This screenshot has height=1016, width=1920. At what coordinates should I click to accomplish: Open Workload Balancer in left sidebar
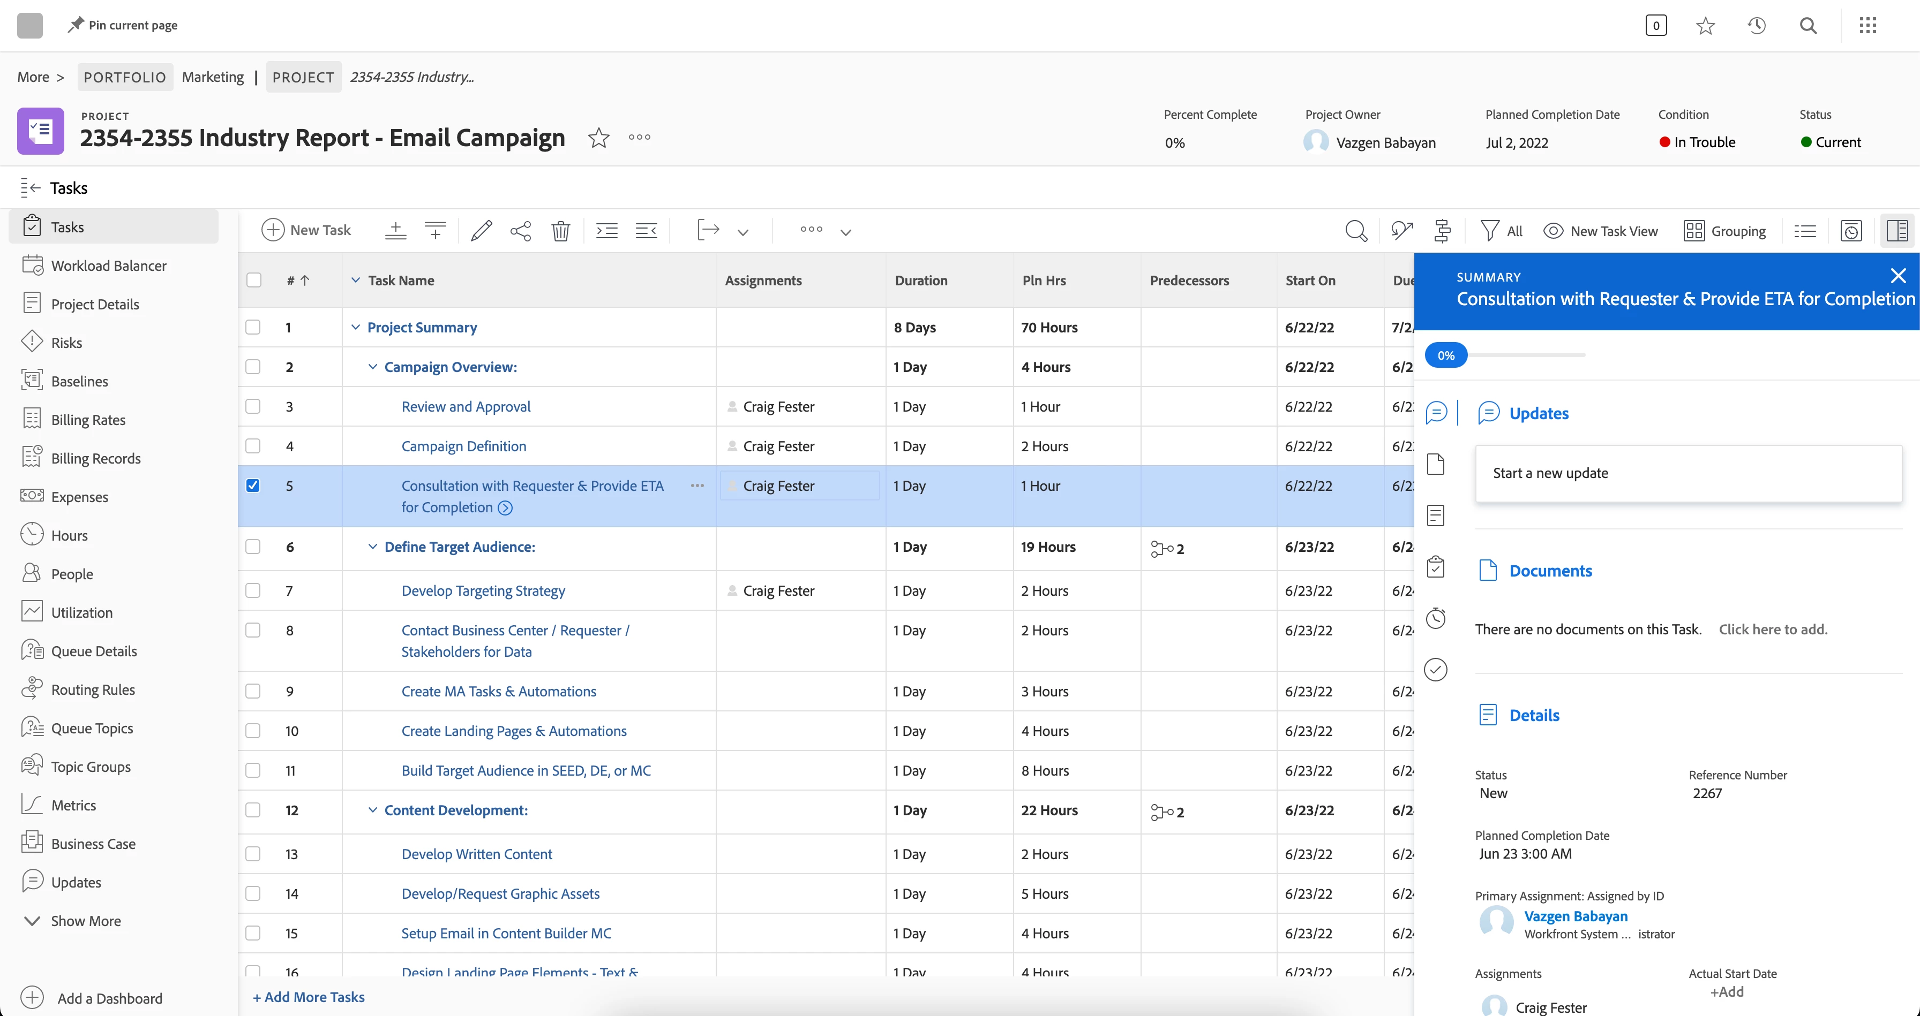pyautogui.click(x=108, y=266)
